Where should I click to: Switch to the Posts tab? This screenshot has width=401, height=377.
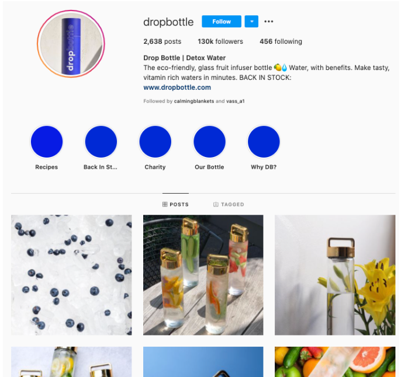point(176,204)
